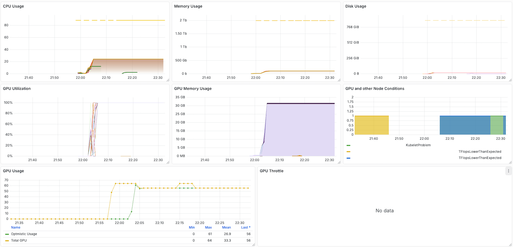
Task: Open the CPU Usage panel title menu
Action: tap(13, 6)
